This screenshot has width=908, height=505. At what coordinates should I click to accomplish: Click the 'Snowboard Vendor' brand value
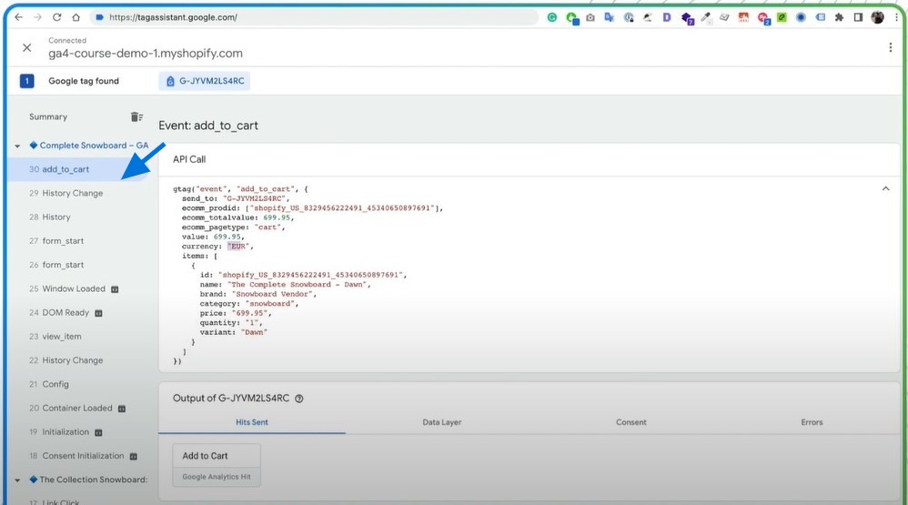272,294
